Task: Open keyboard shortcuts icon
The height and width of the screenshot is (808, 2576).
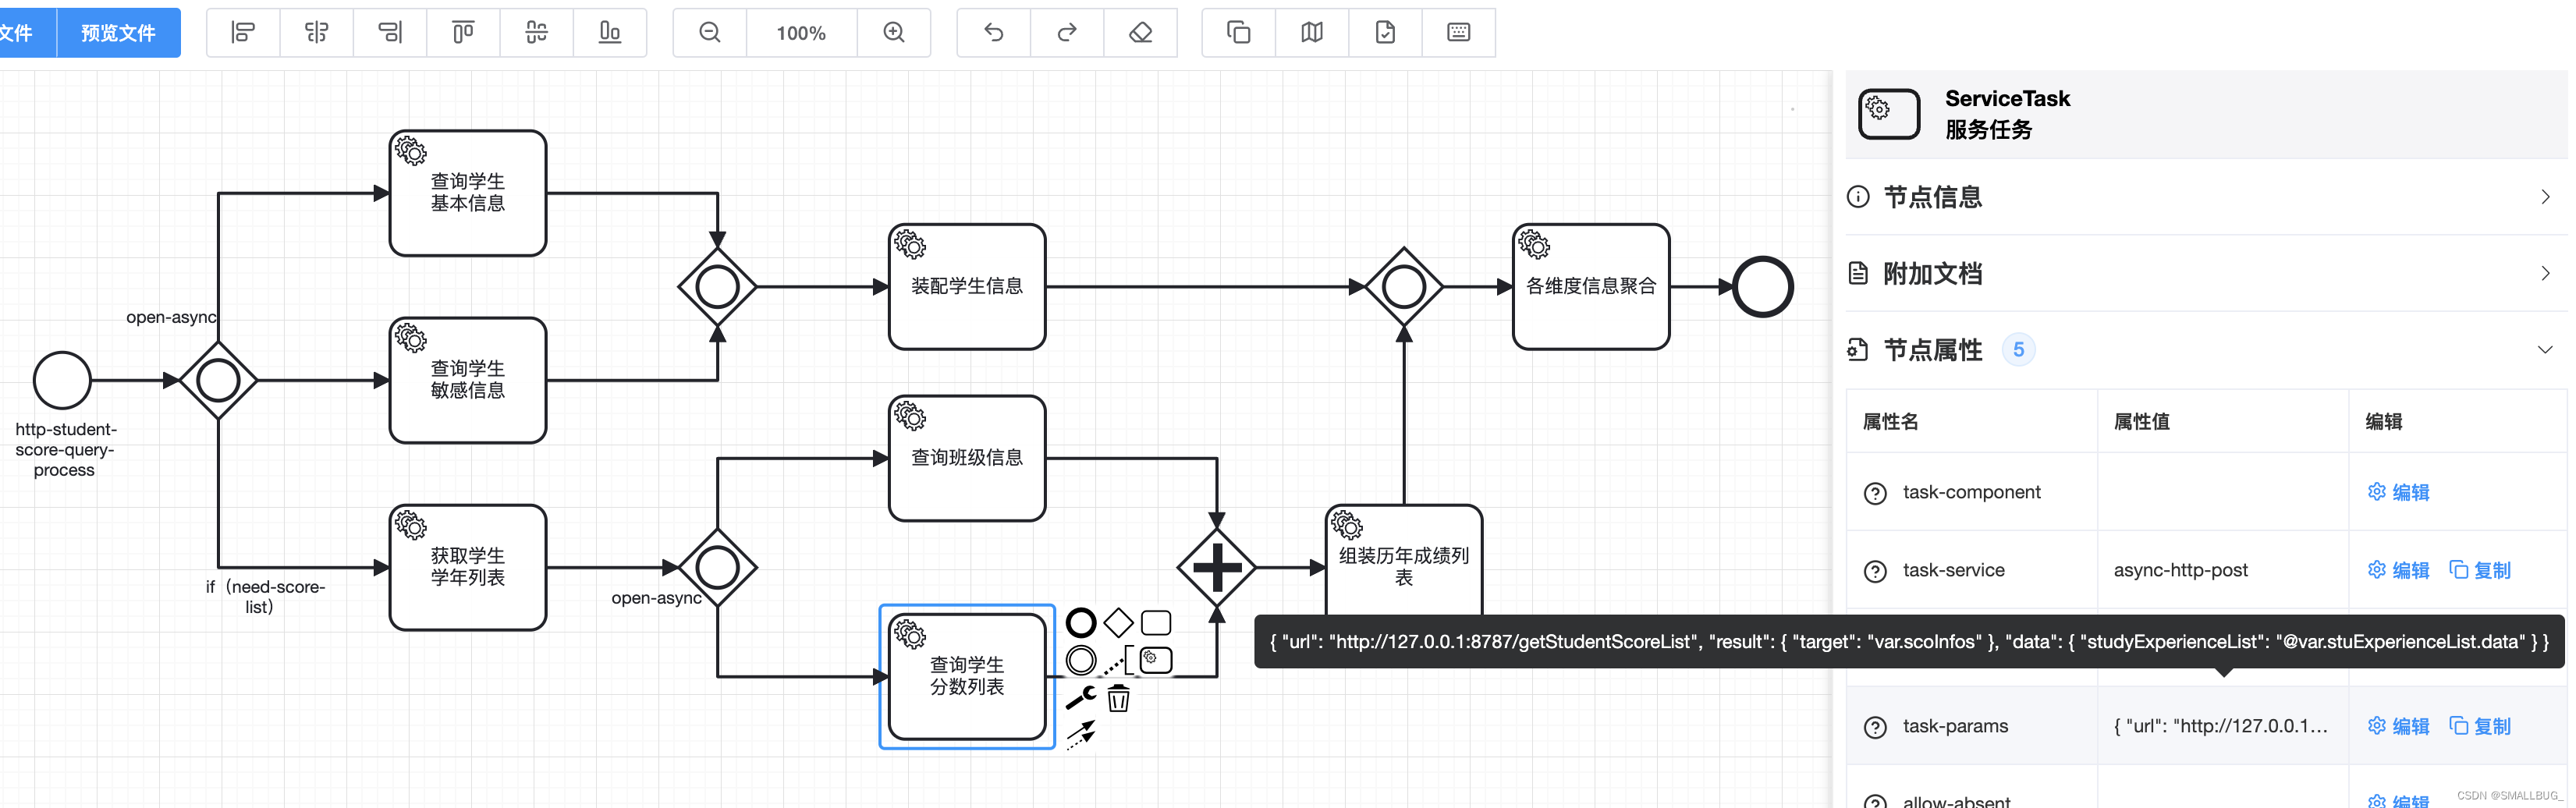Action: tap(1458, 33)
